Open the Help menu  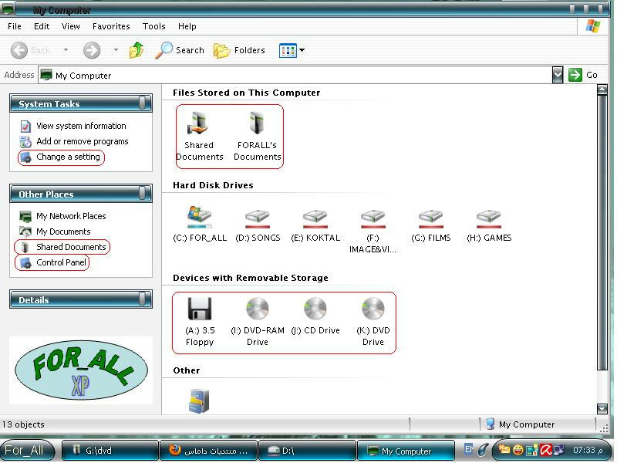[187, 26]
